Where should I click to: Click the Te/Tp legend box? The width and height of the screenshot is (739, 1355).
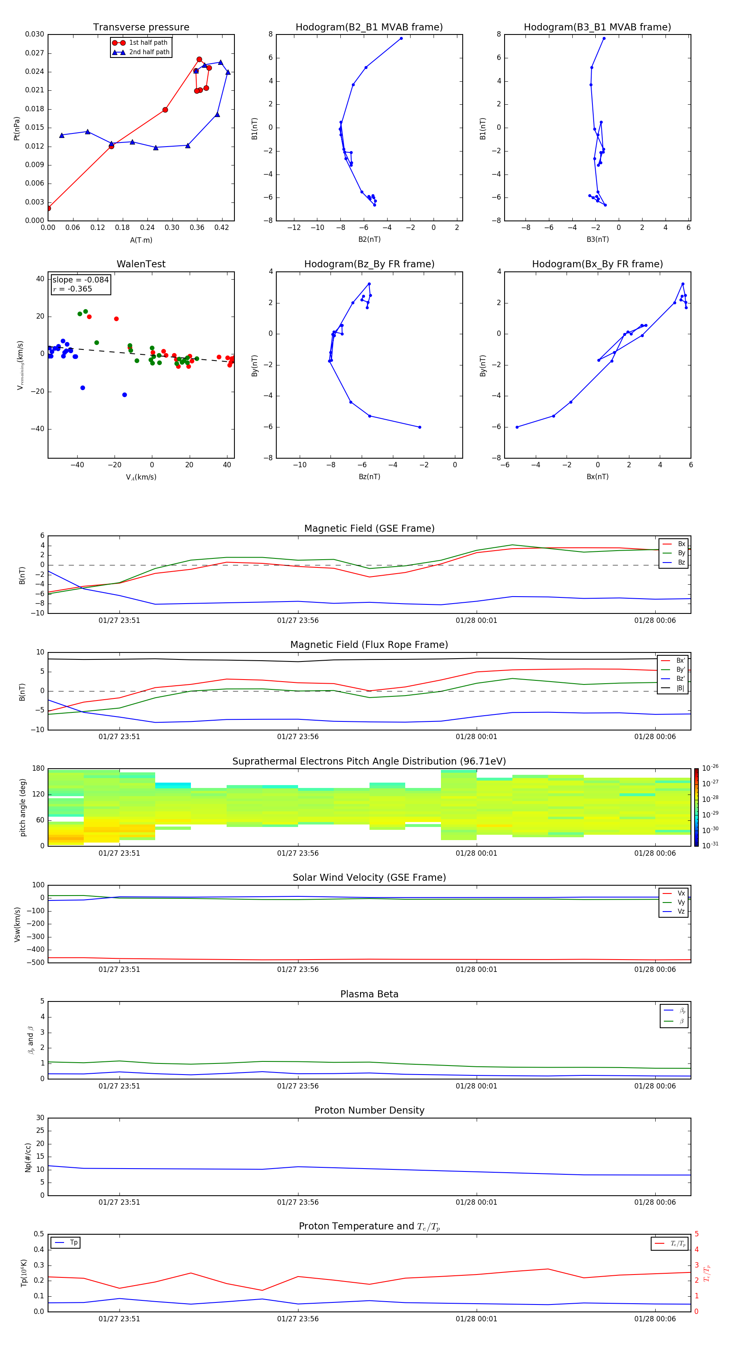670,1243
